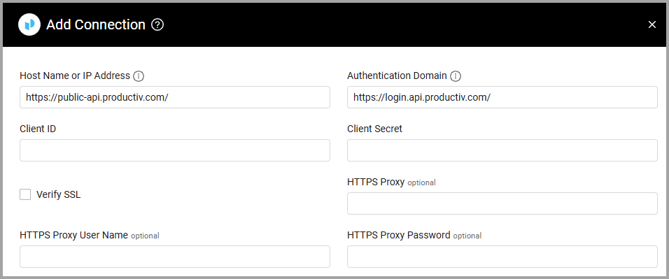The height and width of the screenshot is (279, 669).
Task: Click the Add Connection title text
Action: click(96, 24)
